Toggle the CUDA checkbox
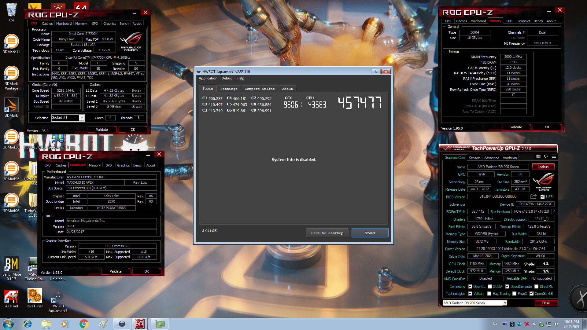The height and width of the screenshot is (330, 587). [x=489, y=287]
